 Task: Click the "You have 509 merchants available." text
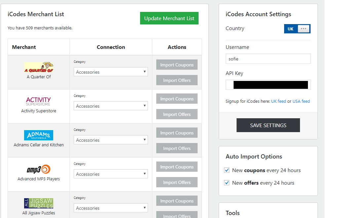pyautogui.click(x=40, y=28)
